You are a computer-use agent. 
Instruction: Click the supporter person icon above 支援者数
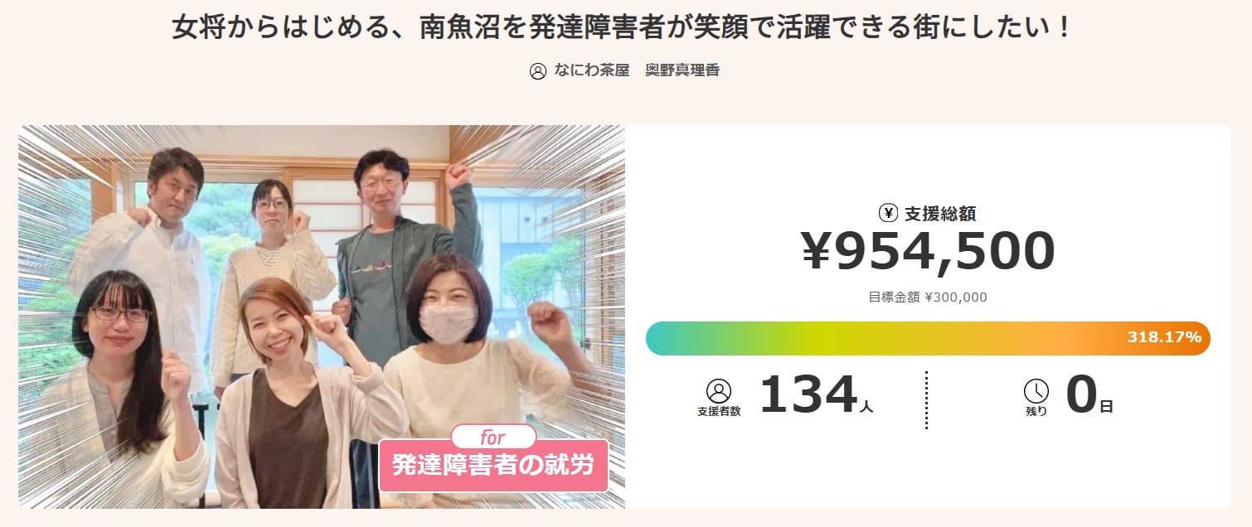(718, 390)
